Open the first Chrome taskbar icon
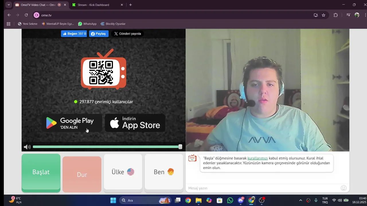This screenshot has width=367, height=206. tap(188, 200)
